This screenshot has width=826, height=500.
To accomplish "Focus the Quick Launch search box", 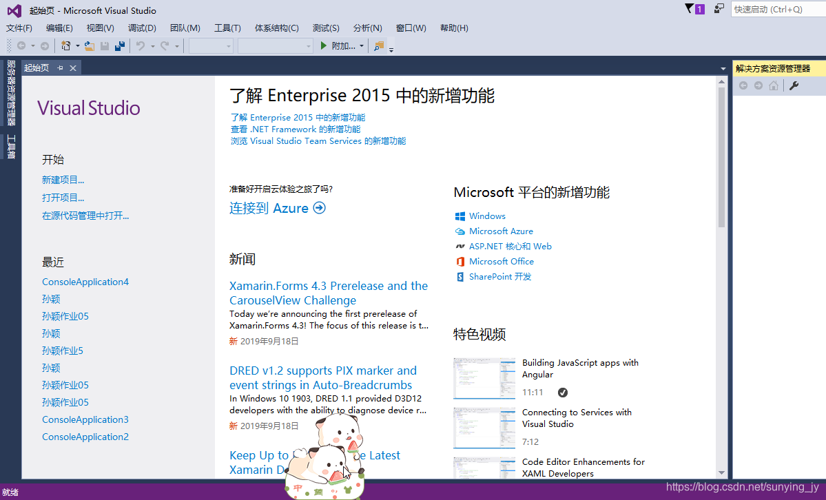I will coord(778,10).
